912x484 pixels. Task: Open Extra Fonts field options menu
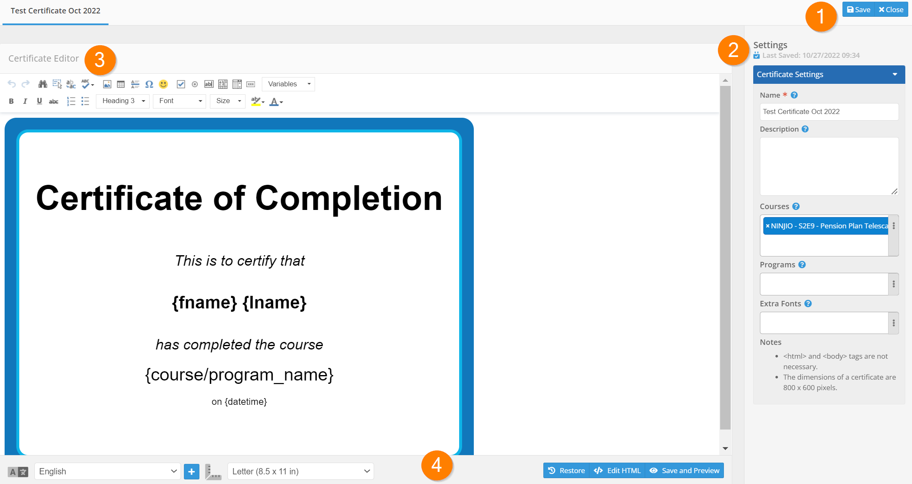tap(894, 323)
